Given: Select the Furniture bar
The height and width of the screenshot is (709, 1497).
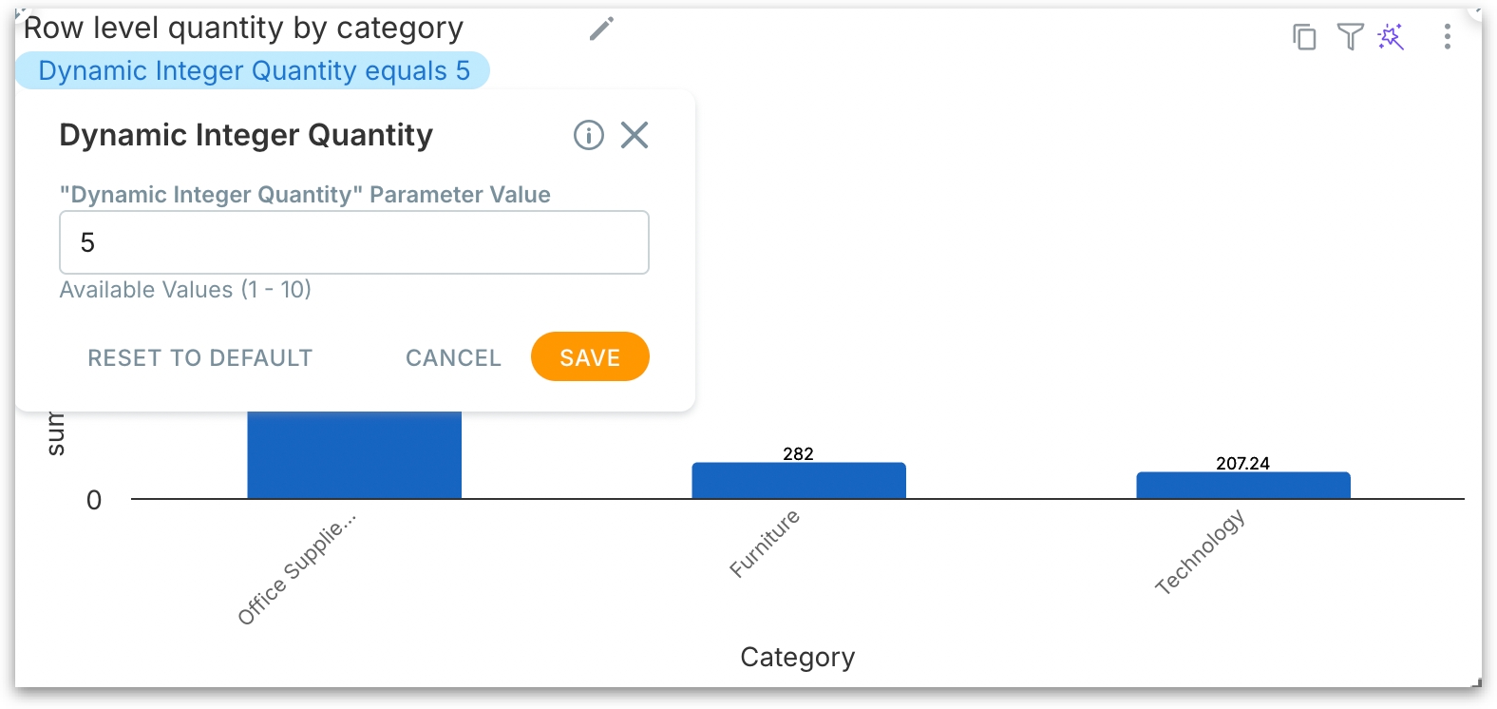Looking at the screenshot, I should [x=799, y=481].
